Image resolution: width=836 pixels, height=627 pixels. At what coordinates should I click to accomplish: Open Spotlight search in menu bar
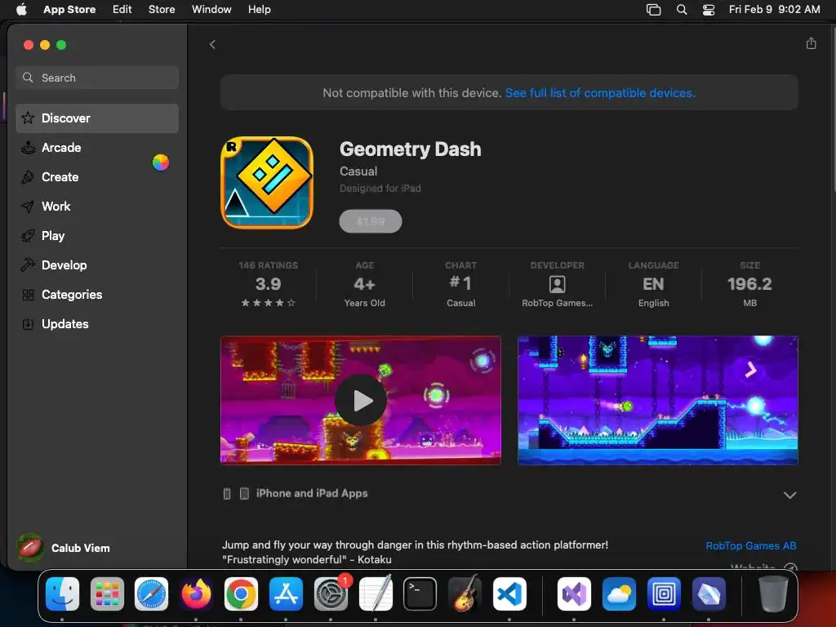(682, 9)
